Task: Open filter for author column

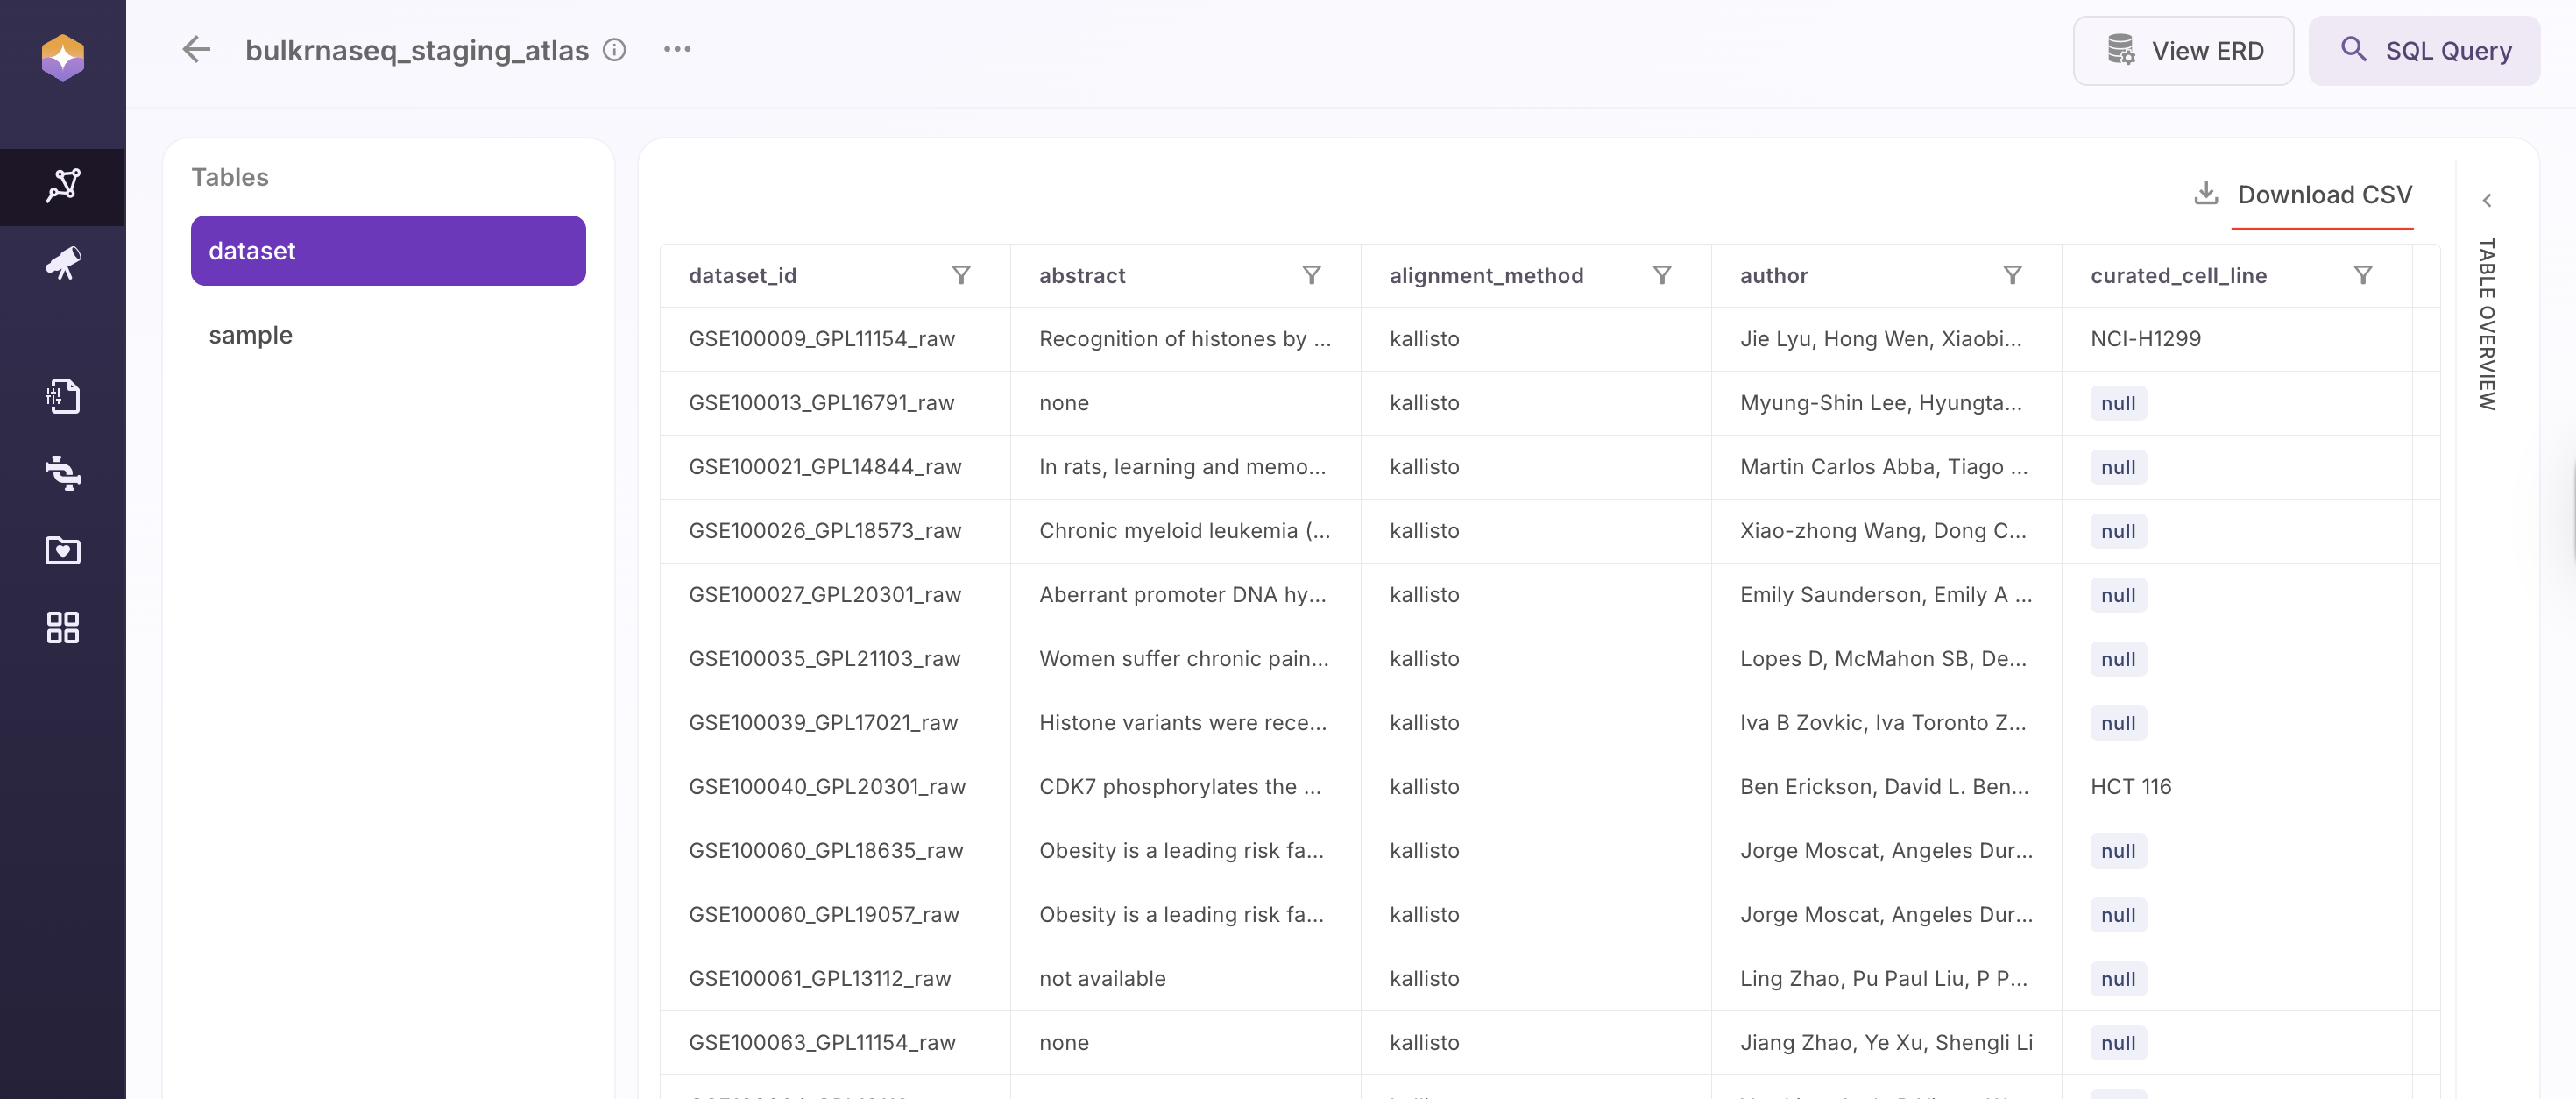Action: [2012, 275]
